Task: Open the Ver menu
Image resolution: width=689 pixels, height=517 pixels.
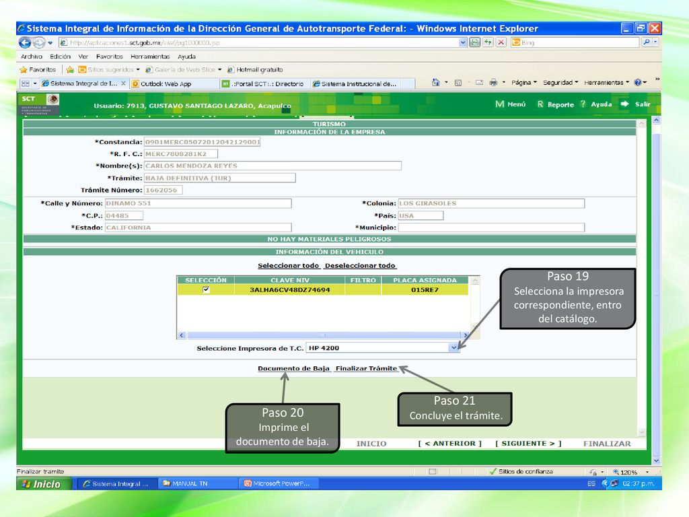Action: pos(83,57)
